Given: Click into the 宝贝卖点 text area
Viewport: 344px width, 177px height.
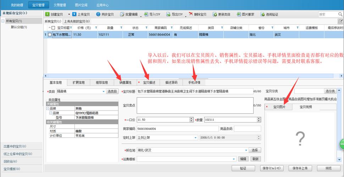Looking at the screenshot, I should pyautogui.click(x=194, y=105).
